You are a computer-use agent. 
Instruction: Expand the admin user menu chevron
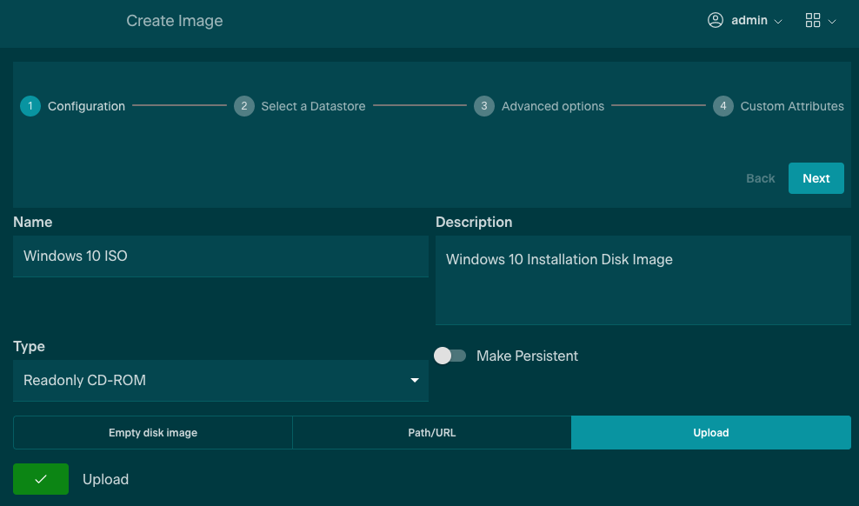[x=778, y=21]
